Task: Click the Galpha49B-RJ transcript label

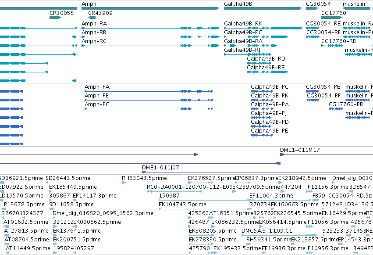Action: pyautogui.click(x=242, y=50)
